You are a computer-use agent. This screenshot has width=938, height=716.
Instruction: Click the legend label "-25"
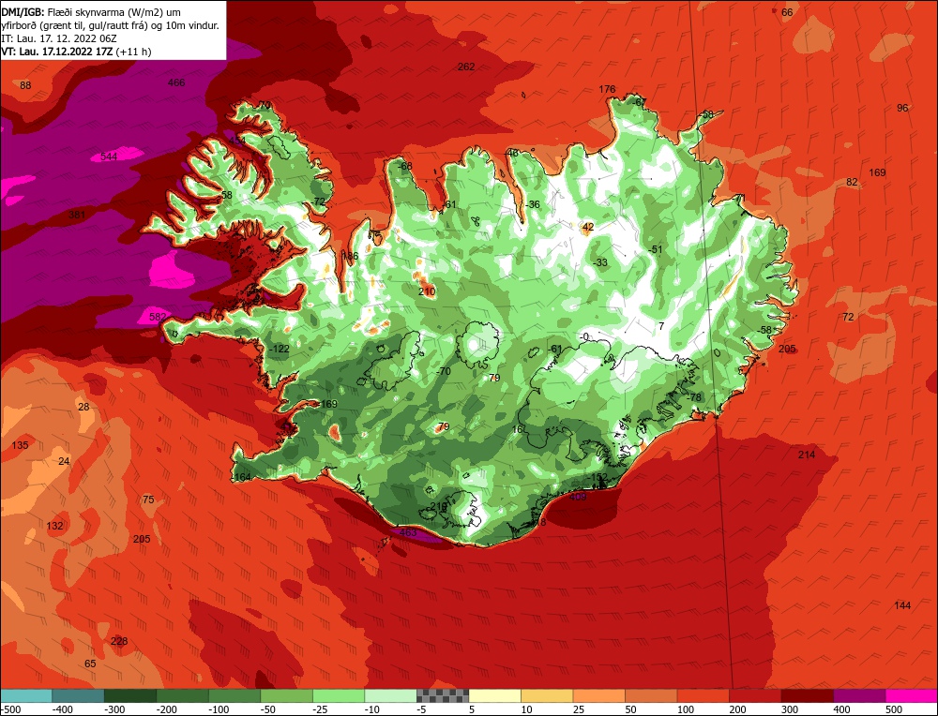click(x=323, y=709)
